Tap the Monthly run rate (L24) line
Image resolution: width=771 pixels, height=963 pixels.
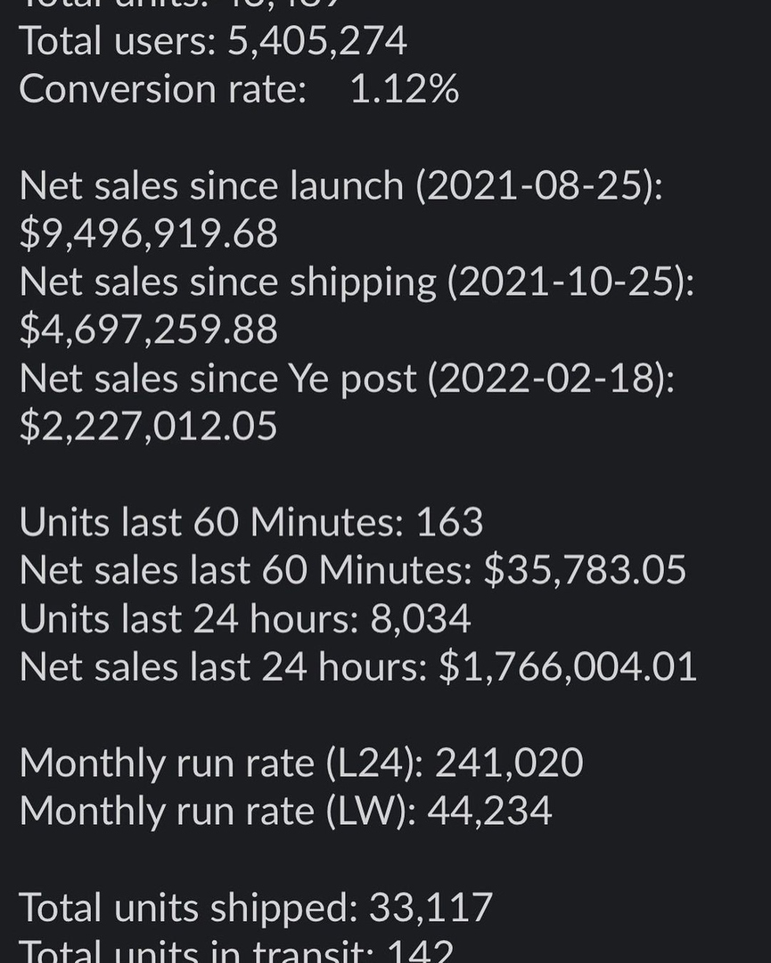coord(301,763)
